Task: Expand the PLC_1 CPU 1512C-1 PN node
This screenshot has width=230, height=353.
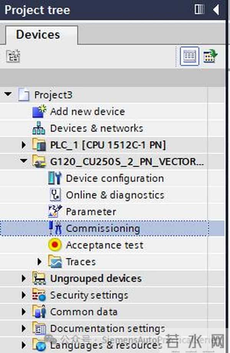Action: [24, 145]
